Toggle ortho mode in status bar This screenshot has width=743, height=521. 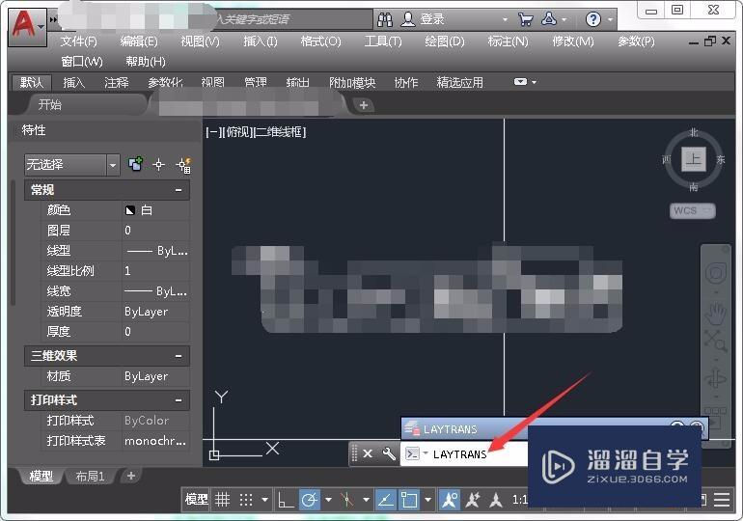point(286,500)
